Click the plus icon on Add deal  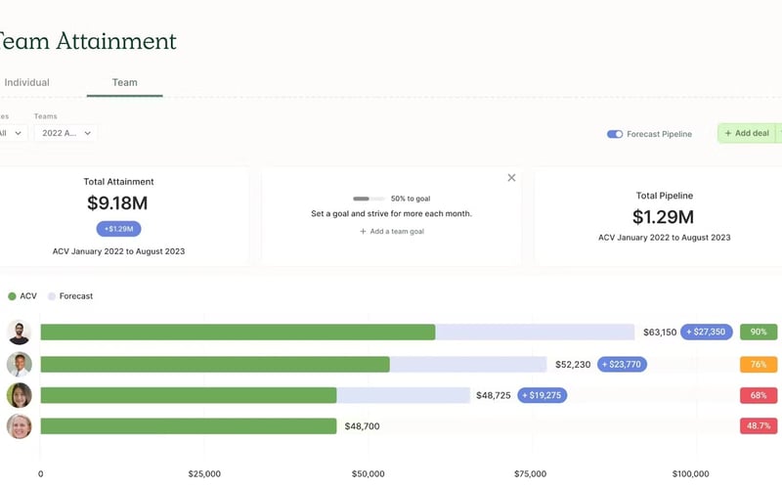coord(728,133)
